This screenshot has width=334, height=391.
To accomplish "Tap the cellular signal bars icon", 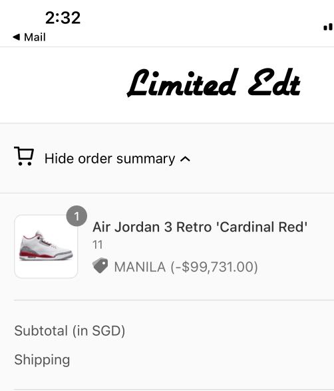I will point(329,27).
